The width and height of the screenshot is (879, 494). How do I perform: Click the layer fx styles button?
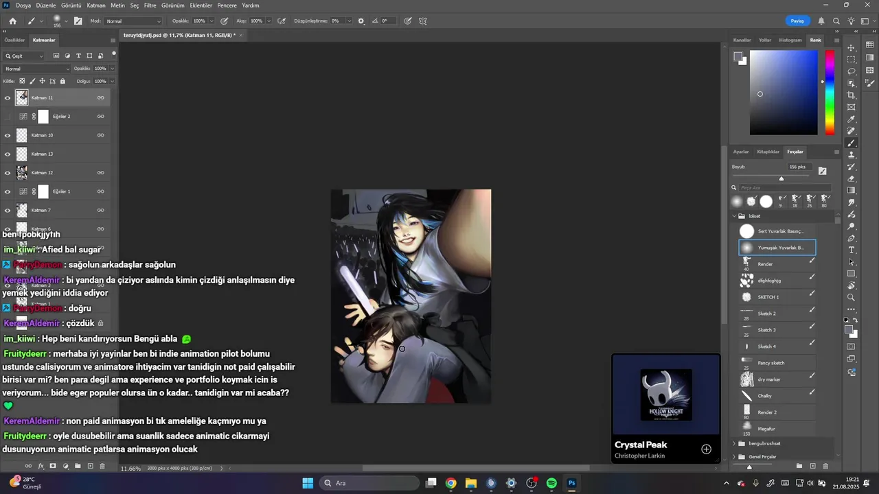click(41, 466)
